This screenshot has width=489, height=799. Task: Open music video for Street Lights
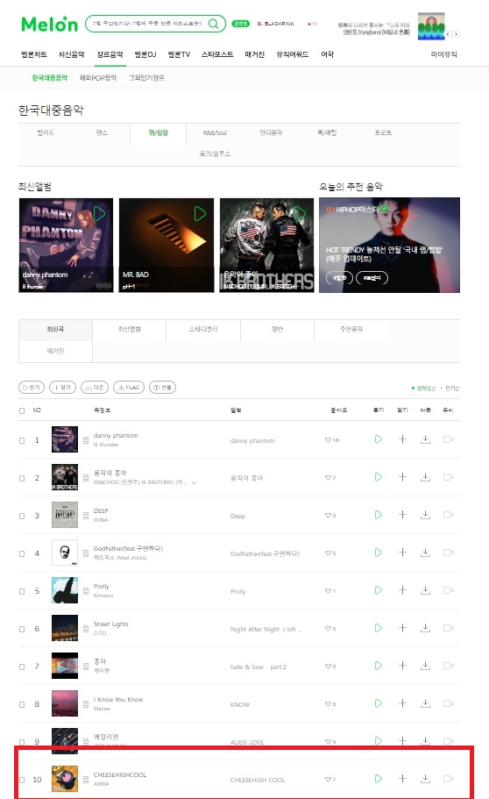tap(449, 628)
